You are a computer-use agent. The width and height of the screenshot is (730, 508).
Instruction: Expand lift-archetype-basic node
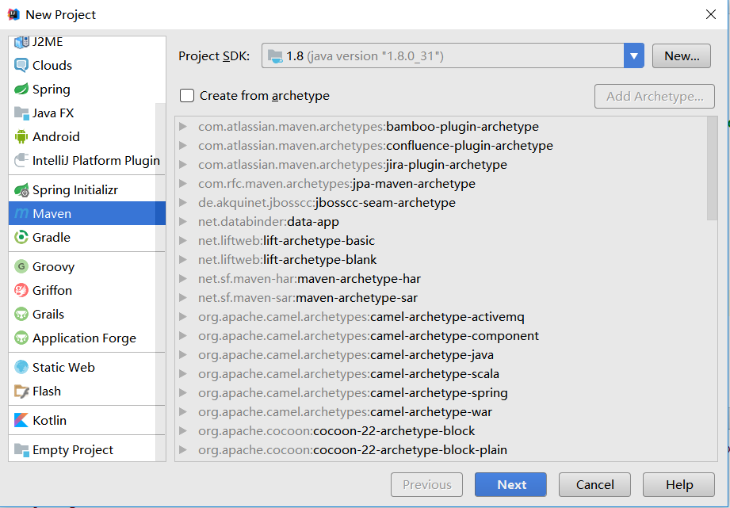coord(183,241)
